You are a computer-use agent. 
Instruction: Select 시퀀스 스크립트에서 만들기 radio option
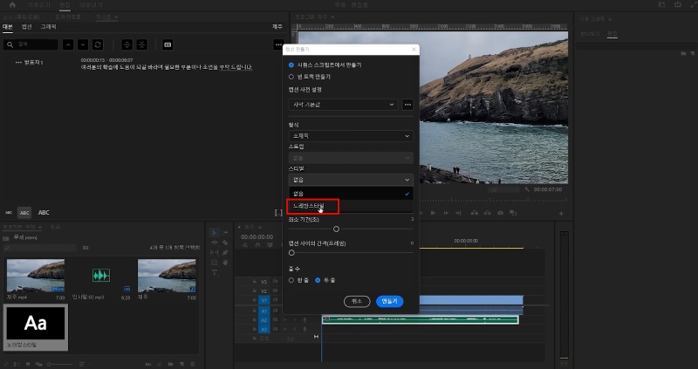coord(291,65)
